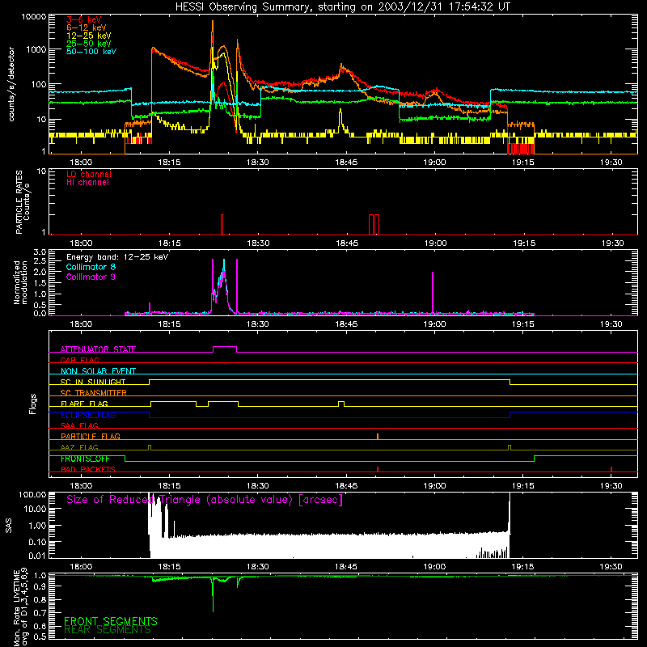
Task: Click the ATTENUATOR STATE flag label
Action: coord(98,349)
